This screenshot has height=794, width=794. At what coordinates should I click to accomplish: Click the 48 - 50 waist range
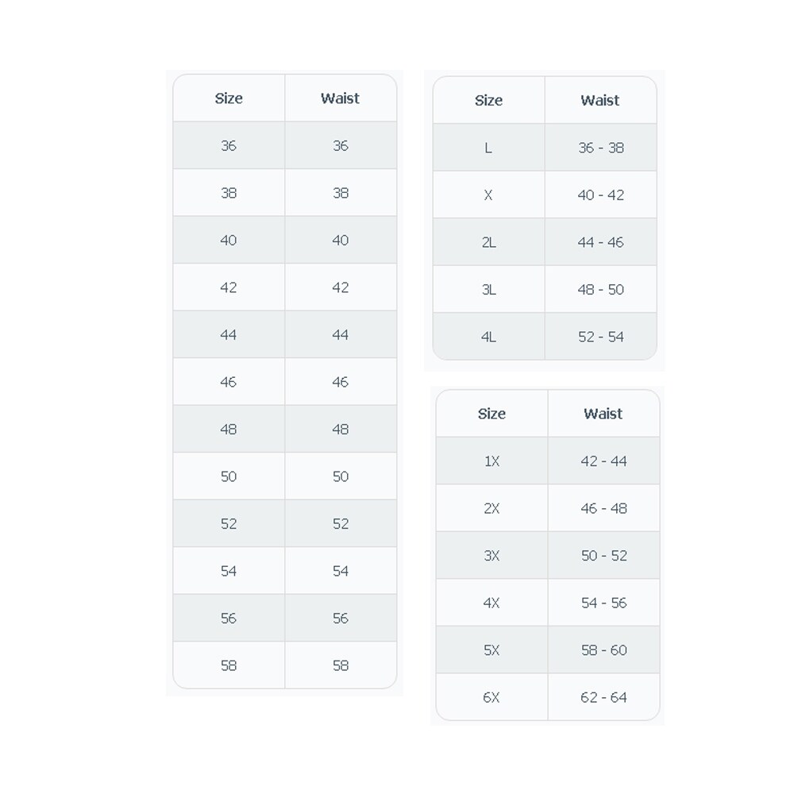(x=600, y=290)
